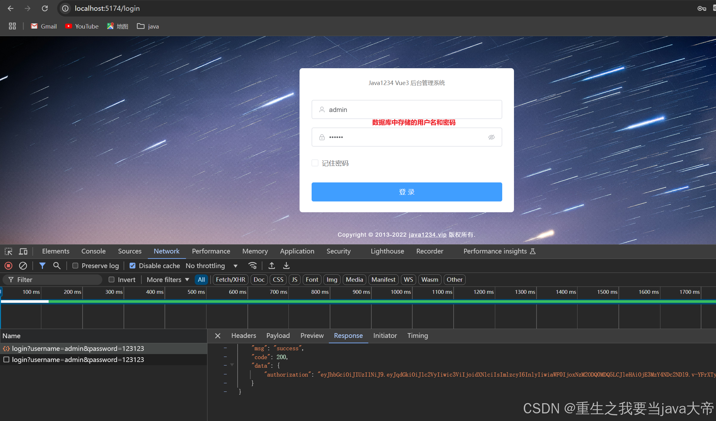Click the import HAR upload icon
This screenshot has height=421, width=716.
tap(272, 266)
